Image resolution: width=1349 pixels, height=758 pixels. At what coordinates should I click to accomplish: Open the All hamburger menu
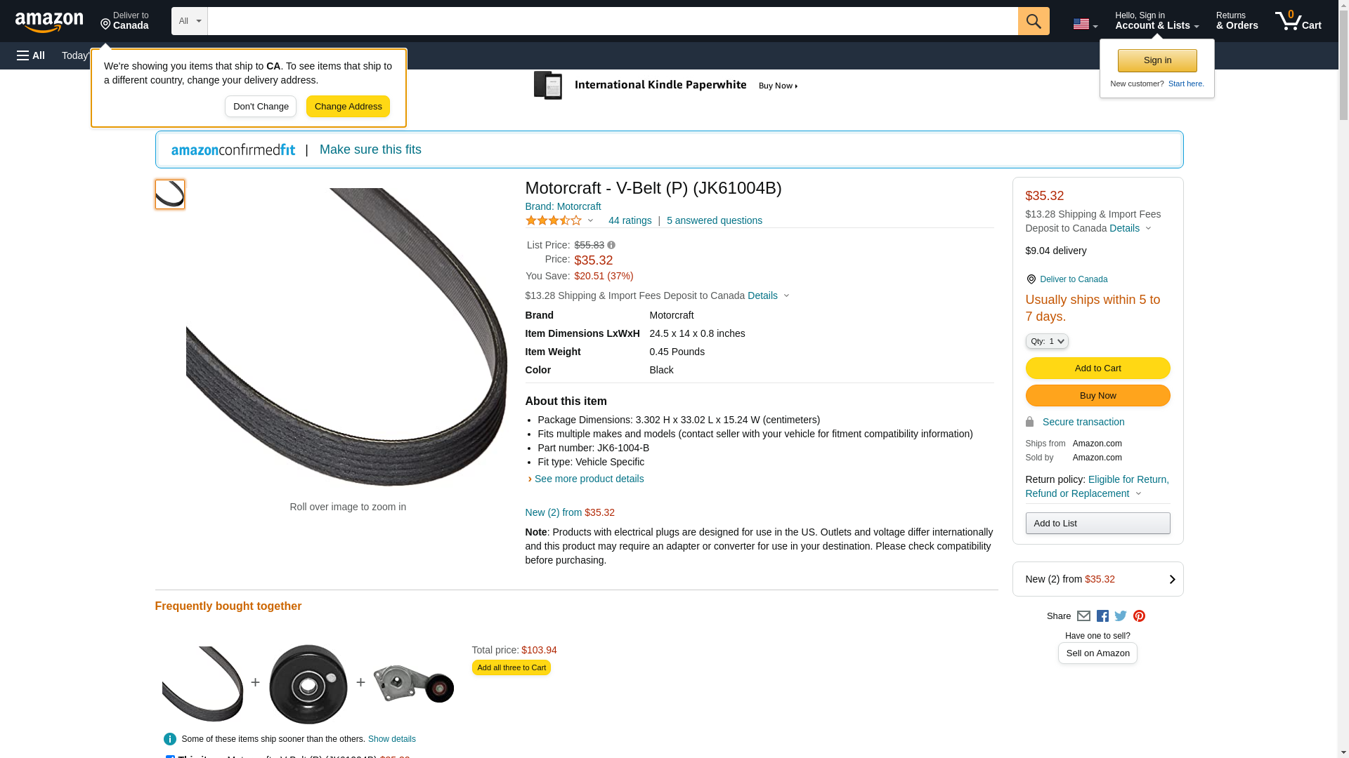click(x=31, y=55)
